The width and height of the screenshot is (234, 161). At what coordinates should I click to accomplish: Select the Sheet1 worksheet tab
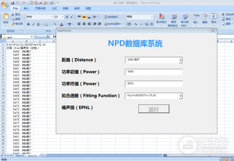[20, 156]
